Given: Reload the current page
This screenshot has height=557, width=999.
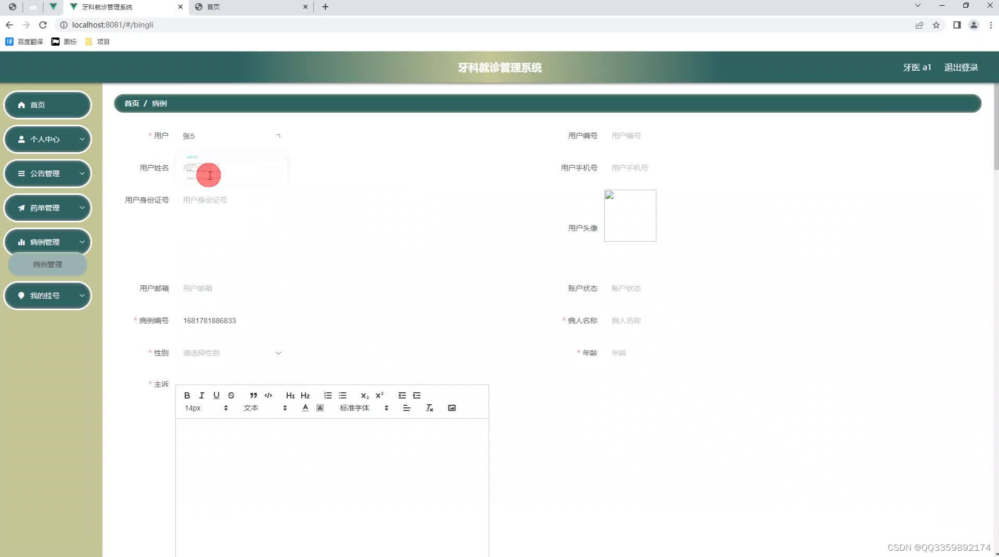Looking at the screenshot, I should 43,25.
